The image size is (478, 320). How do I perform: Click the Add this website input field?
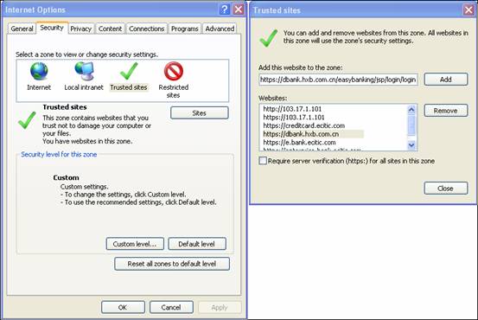tap(338, 80)
